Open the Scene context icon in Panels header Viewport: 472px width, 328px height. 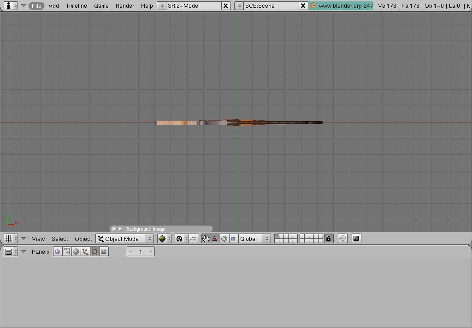tap(104, 252)
